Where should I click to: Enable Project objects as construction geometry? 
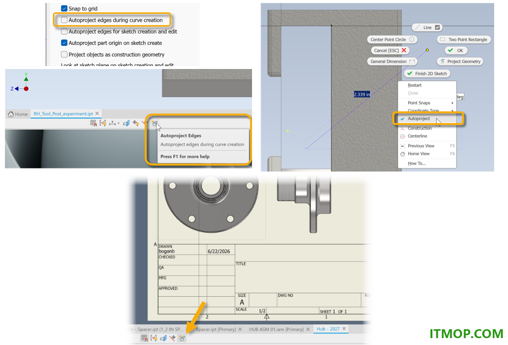click(64, 54)
